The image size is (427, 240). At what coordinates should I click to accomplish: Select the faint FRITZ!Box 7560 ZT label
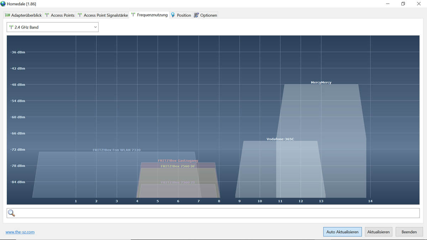[x=178, y=182]
